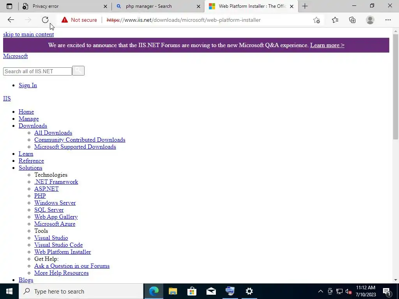
Task: Close the Web Platform Installer tab
Action: click(291, 6)
